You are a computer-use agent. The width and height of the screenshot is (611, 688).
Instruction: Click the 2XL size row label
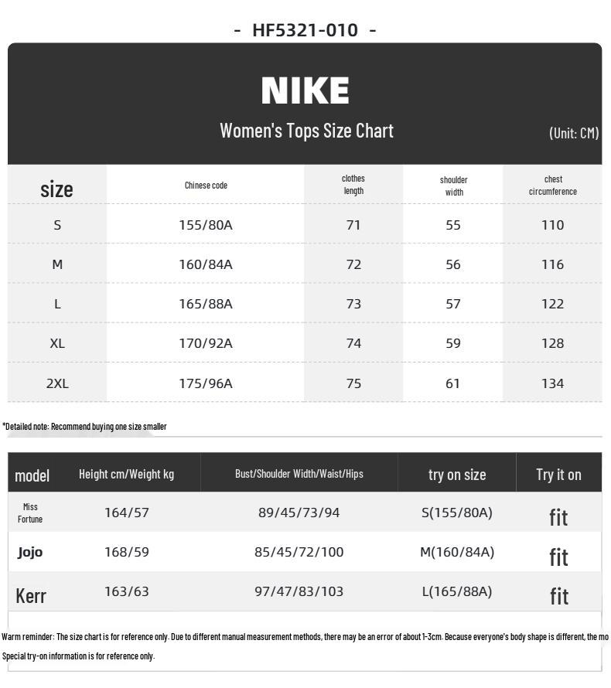pos(57,383)
